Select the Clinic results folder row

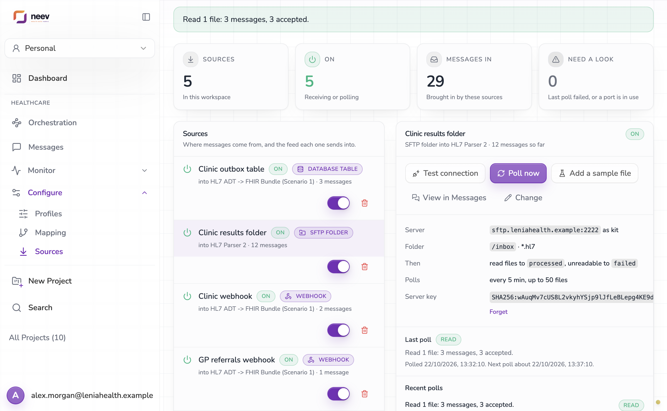(x=279, y=238)
